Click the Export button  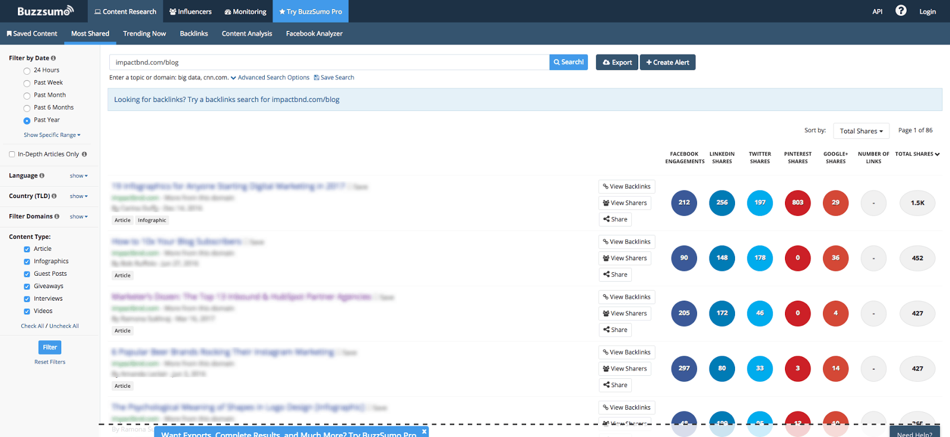(x=617, y=62)
